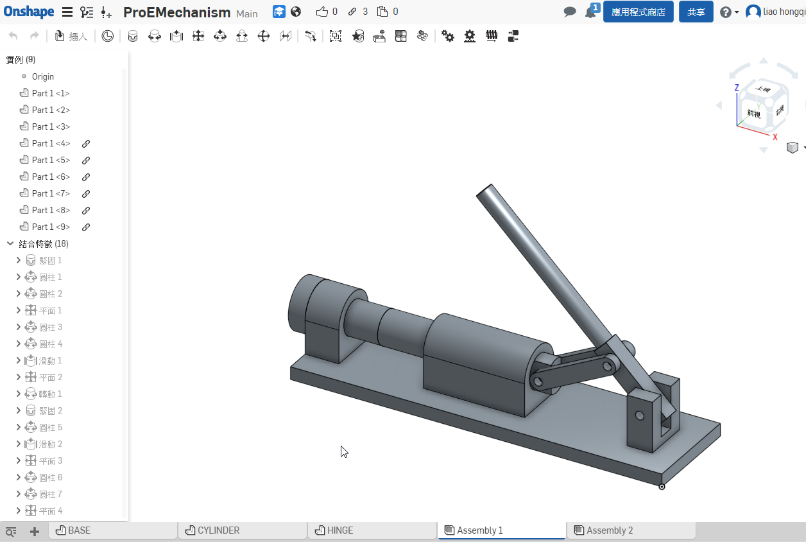Click the Gear relation icon
This screenshot has width=806, height=542.
pyautogui.click(x=448, y=37)
